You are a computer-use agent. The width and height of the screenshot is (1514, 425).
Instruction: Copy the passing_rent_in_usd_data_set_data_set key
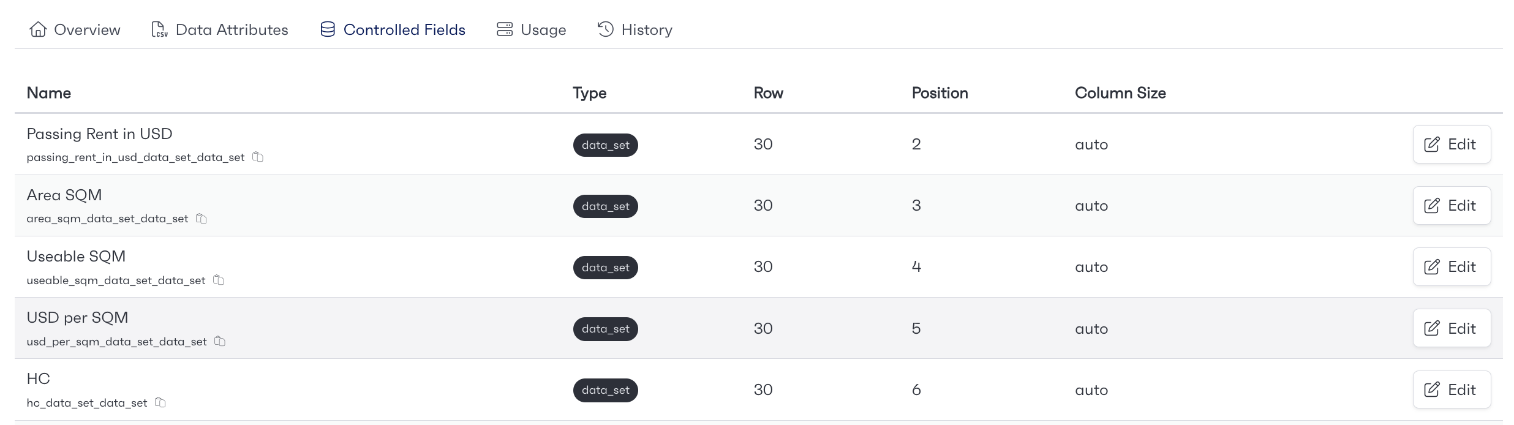pos(258,157)
